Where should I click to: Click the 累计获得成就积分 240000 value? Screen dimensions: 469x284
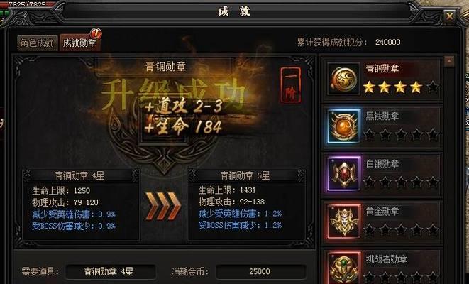(x=387, y=42)
